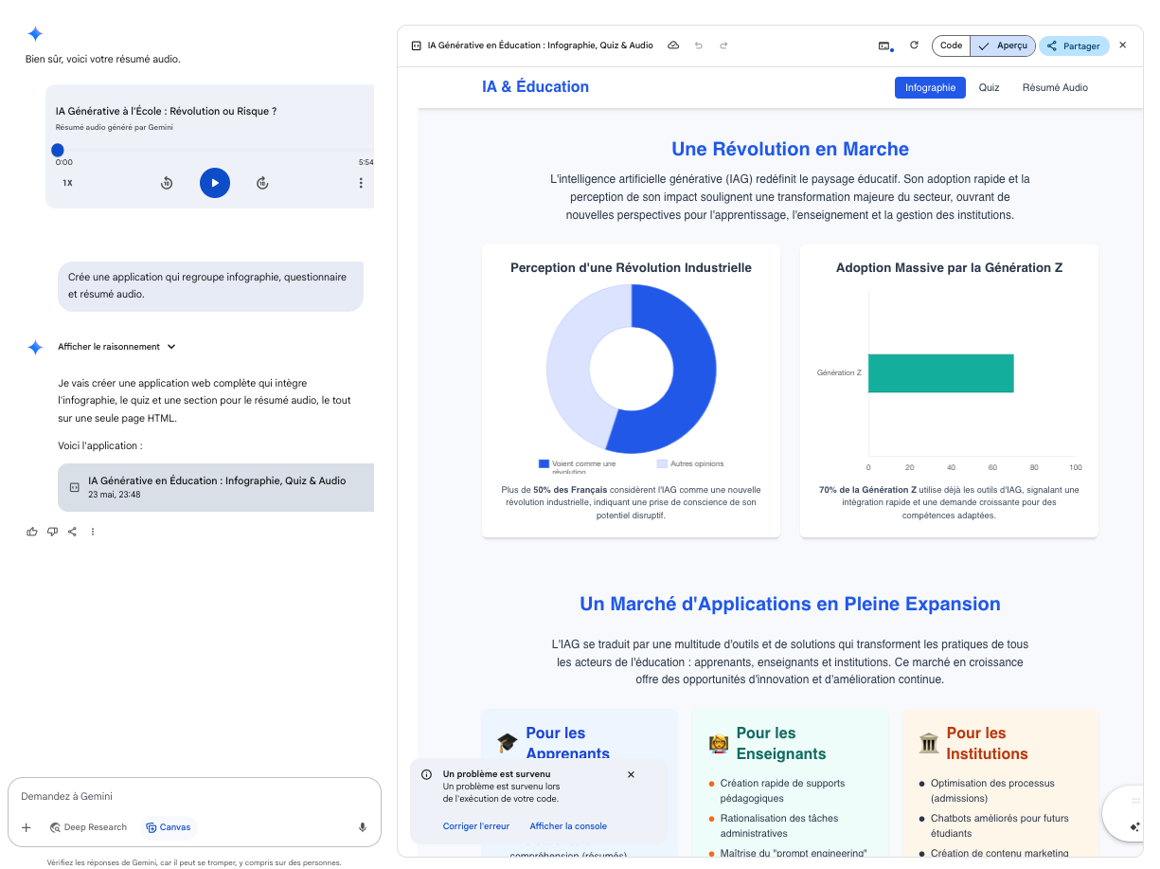This screenshot has height=869, width=1160.
Task: Go to the Résumé Audio tab
Action: (1055, 87)
